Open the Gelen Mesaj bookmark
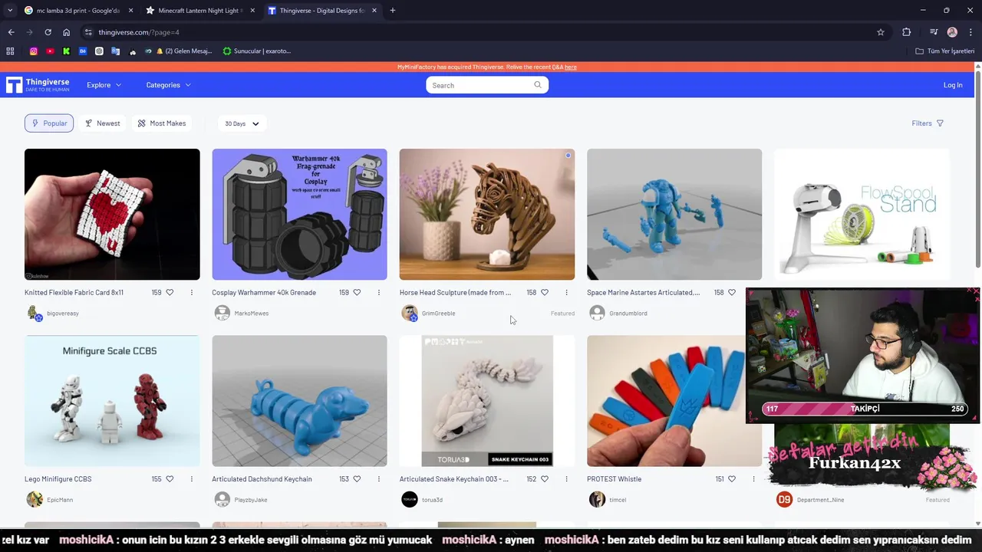This screenshot has width=982, height=552. click(x=184, y=51)
